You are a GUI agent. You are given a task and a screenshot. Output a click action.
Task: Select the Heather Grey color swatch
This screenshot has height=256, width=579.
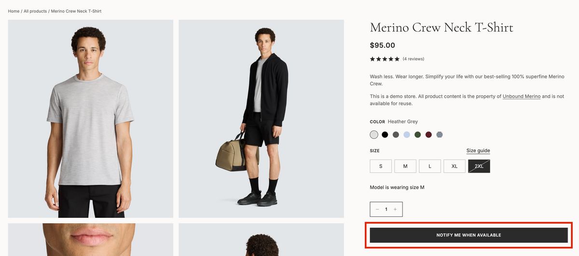pos(374,135)
